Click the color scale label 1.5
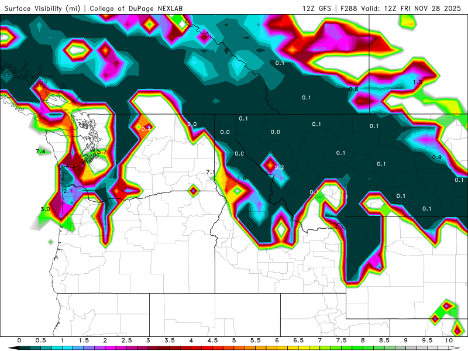 tap(84, 340)
